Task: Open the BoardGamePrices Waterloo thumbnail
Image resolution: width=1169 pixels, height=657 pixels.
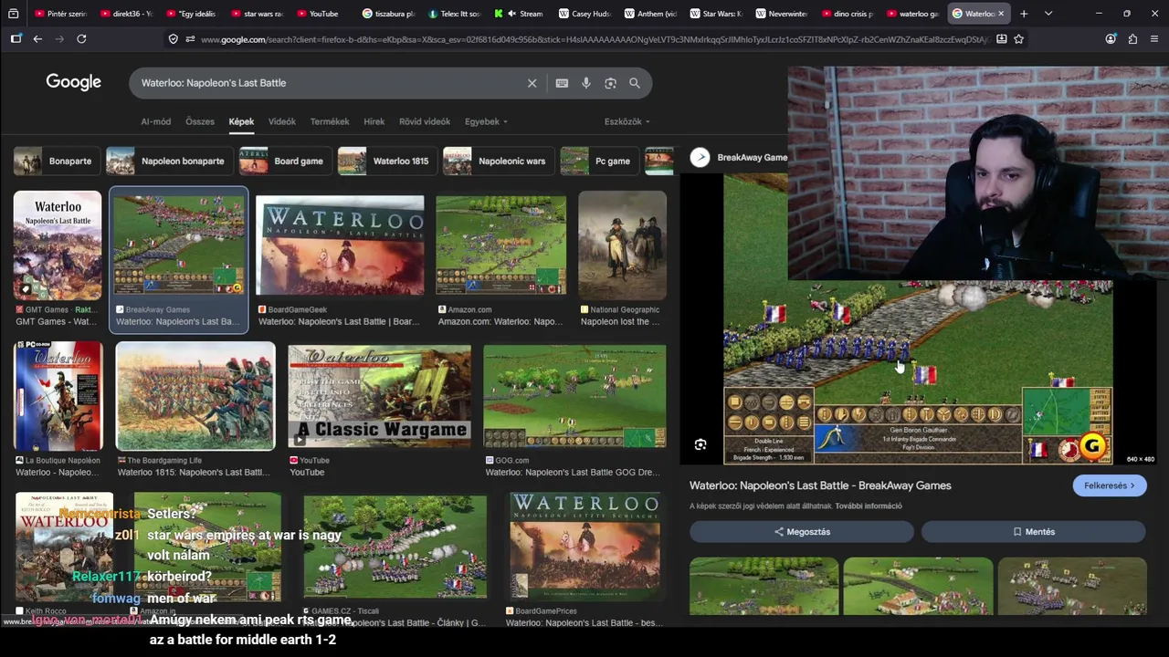Action: click(x=584, y=547)
